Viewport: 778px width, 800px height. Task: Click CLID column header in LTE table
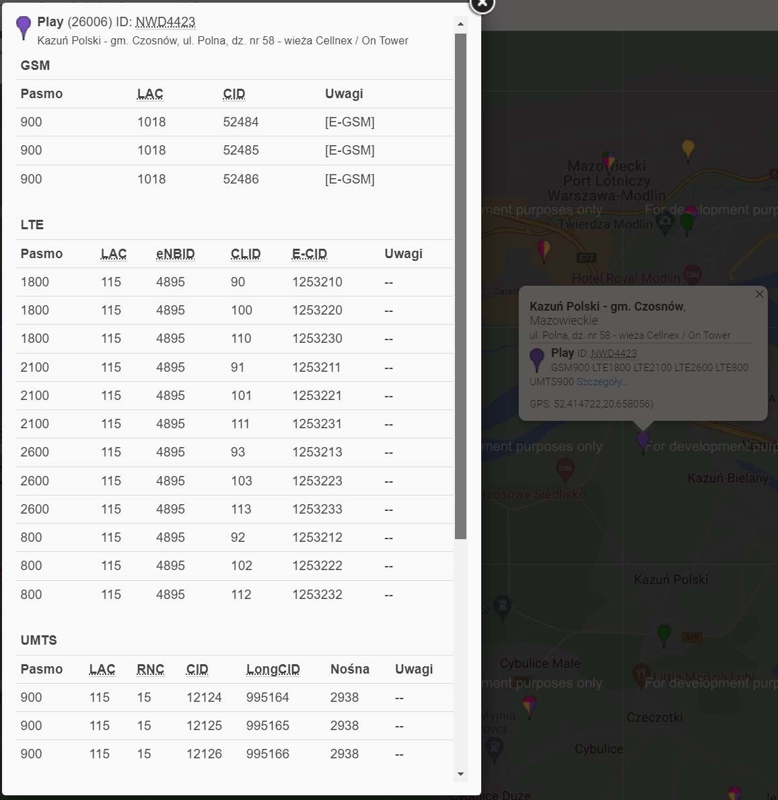coord(246,254)
